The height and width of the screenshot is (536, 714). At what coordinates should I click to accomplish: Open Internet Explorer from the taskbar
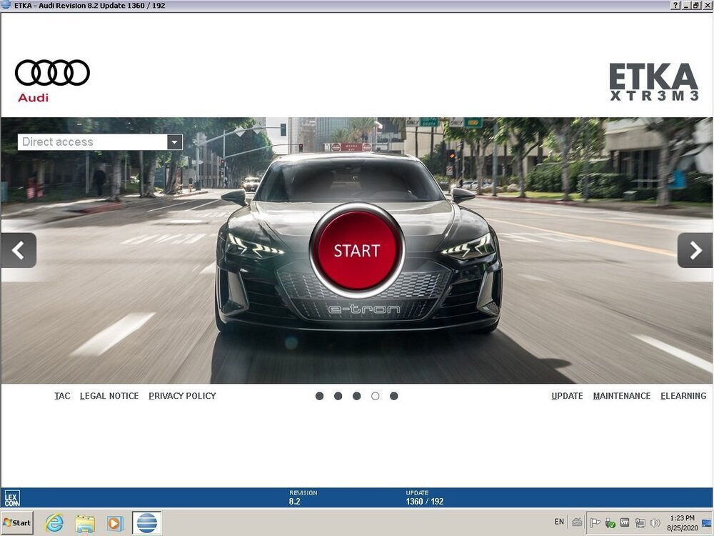pos(54,523)
